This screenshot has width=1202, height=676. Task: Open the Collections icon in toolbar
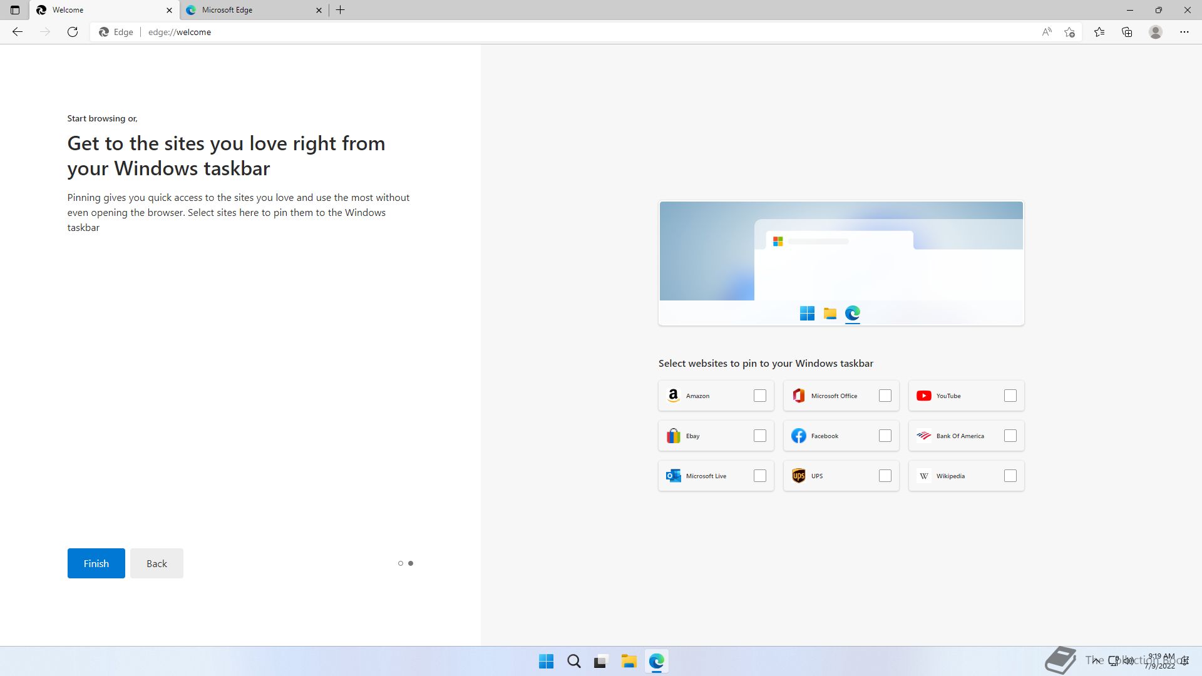[x=1127, y=32]
